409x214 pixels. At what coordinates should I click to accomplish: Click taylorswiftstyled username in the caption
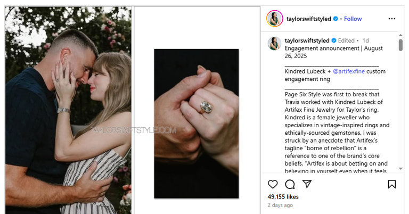tap(307, 40)
